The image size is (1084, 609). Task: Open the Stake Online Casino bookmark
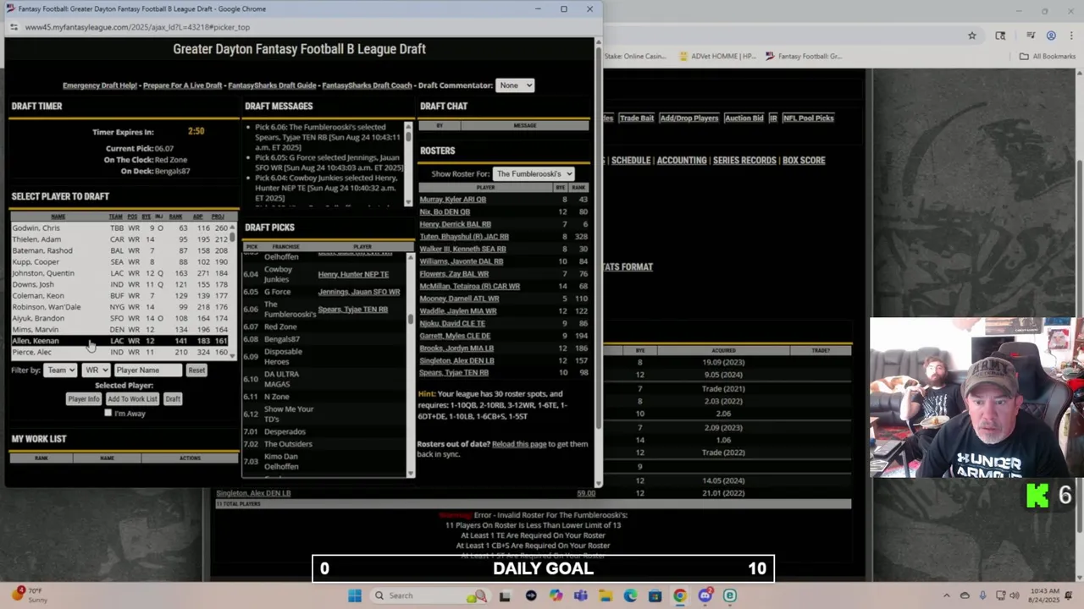click(x=635, y=57)
